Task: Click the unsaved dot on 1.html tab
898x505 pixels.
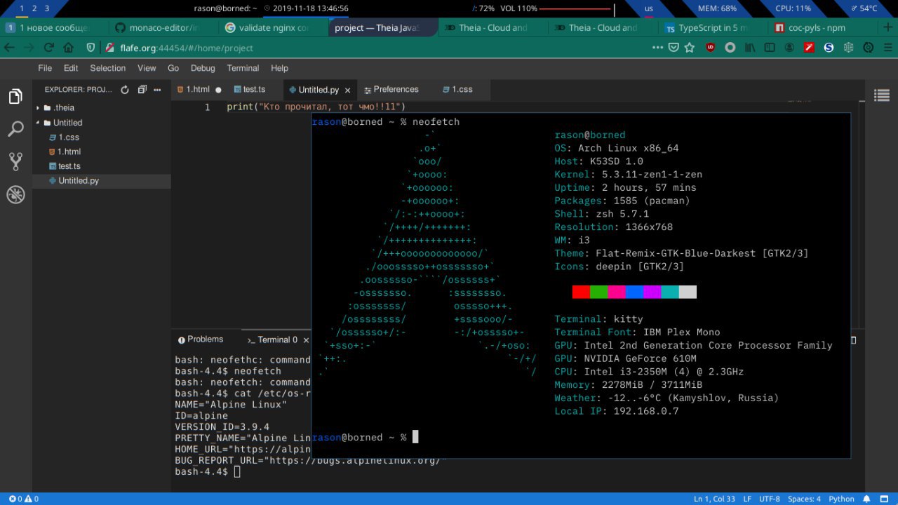Action: click(x=218, y=90)
